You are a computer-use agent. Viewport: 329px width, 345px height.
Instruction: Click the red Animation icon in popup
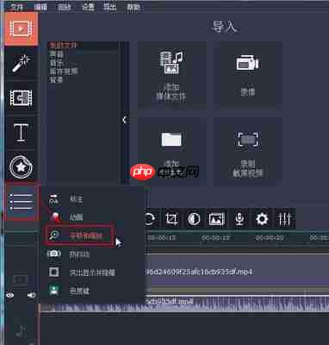coord(54,217)
